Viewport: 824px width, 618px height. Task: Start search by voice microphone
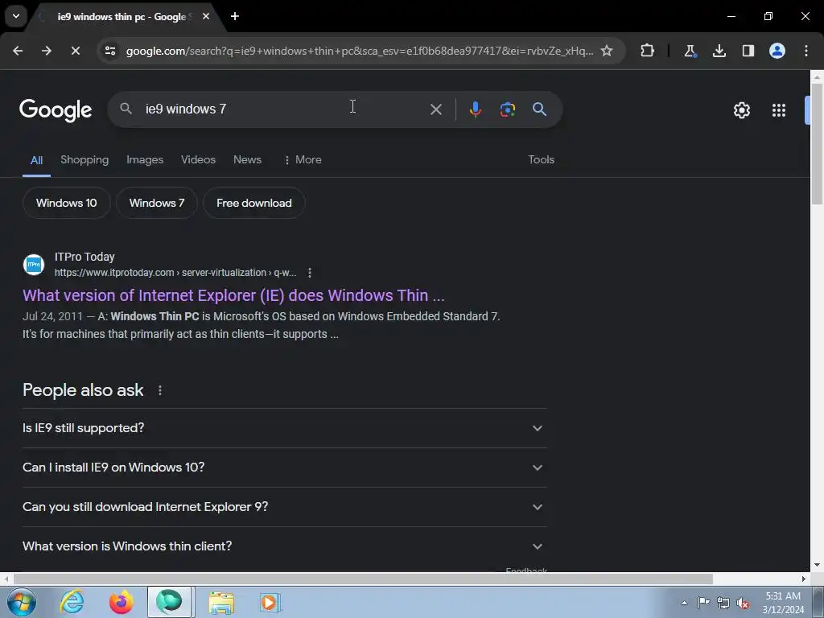[475, 109]
